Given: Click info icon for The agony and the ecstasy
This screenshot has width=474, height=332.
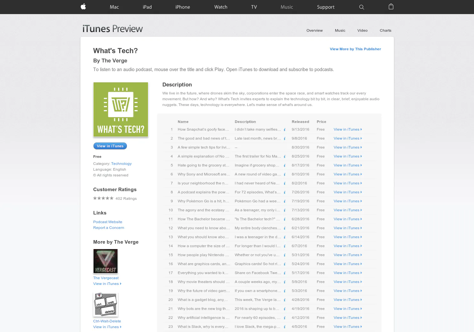Looking at the screenshot, I should pyautogui.click(x=284, y=210).
